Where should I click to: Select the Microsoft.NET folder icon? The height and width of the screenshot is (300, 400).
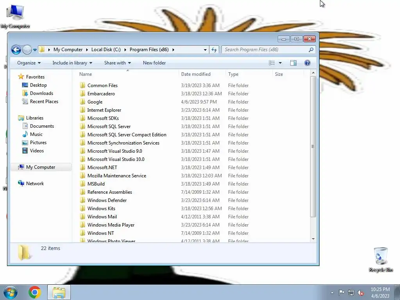coord(82,167)
